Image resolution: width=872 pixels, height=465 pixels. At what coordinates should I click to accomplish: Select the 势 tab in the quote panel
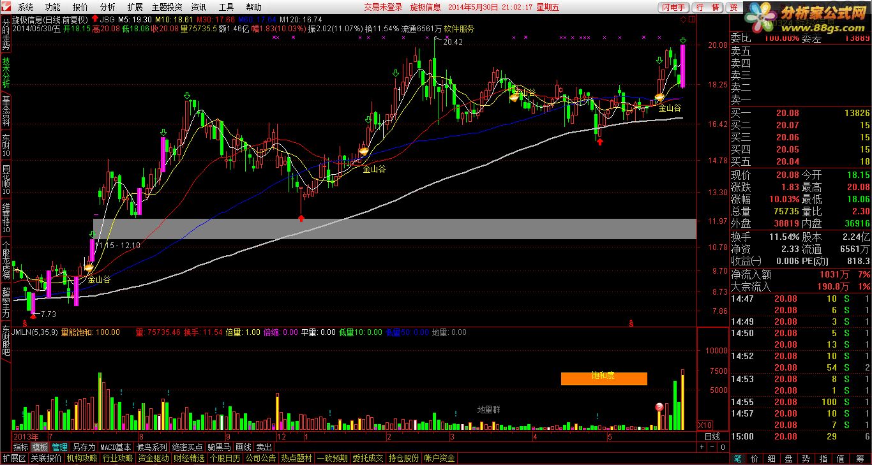click(806, 458)
